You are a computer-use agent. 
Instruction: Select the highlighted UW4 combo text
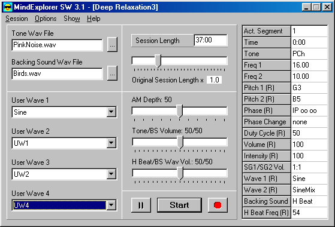tap(59, 205)
